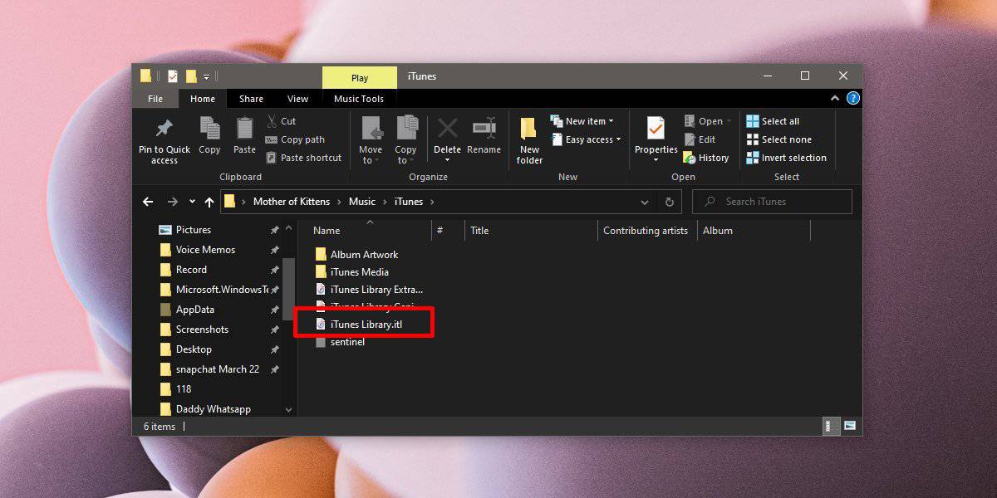The image size is (997, 498).
Task: Go back with the Back arrow
Action: tap(148, 202)
